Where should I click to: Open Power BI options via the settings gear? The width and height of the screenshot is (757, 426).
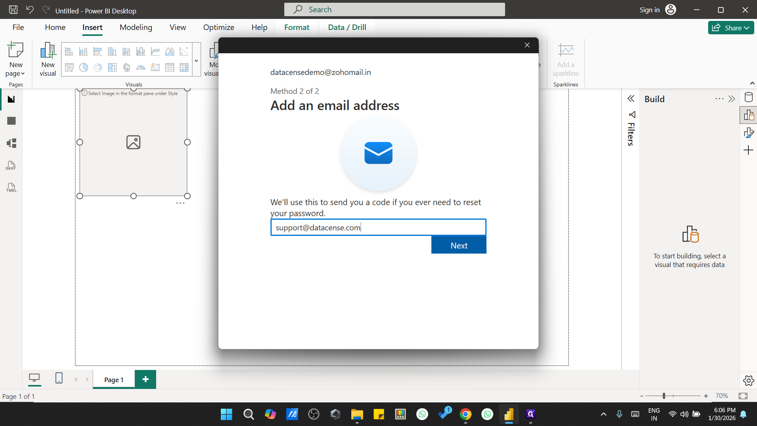748,381
